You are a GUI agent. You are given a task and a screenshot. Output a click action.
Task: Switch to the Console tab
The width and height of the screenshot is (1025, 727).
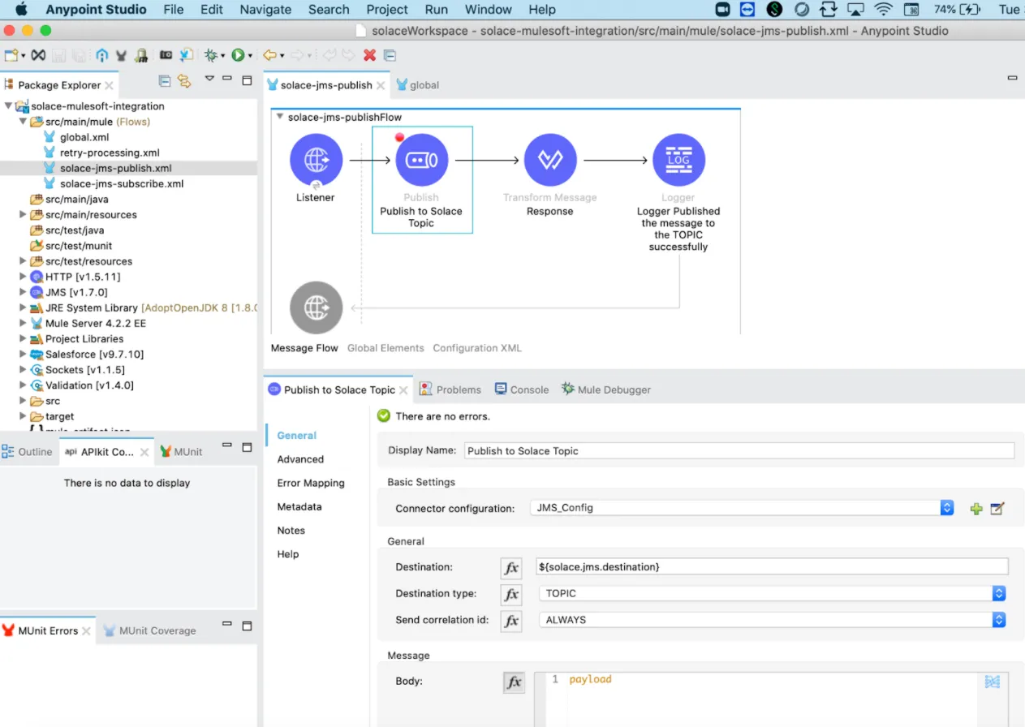(522, 389)
